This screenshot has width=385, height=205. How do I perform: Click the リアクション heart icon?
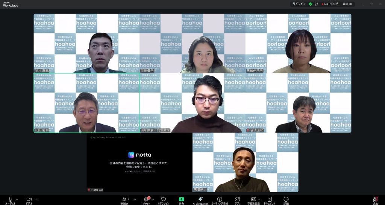click(x=163, y=199)
